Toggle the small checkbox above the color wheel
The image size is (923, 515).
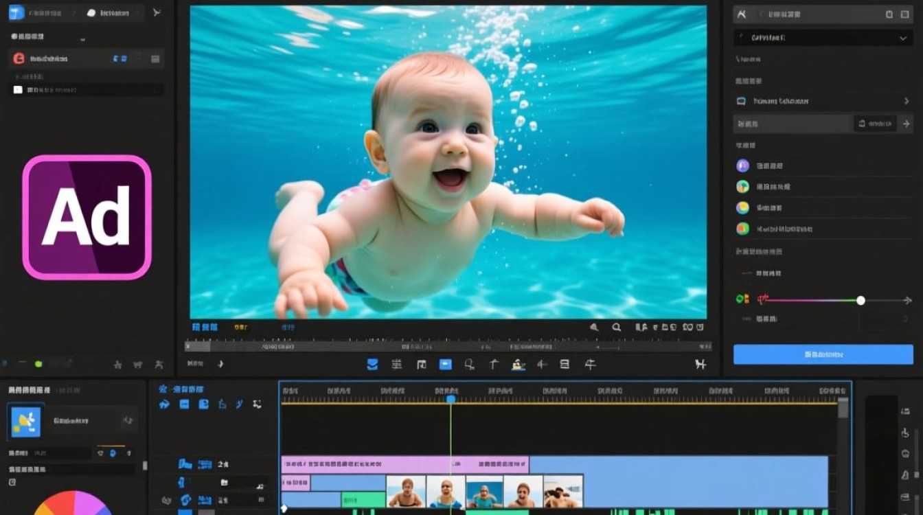click(x=12, y=483)
